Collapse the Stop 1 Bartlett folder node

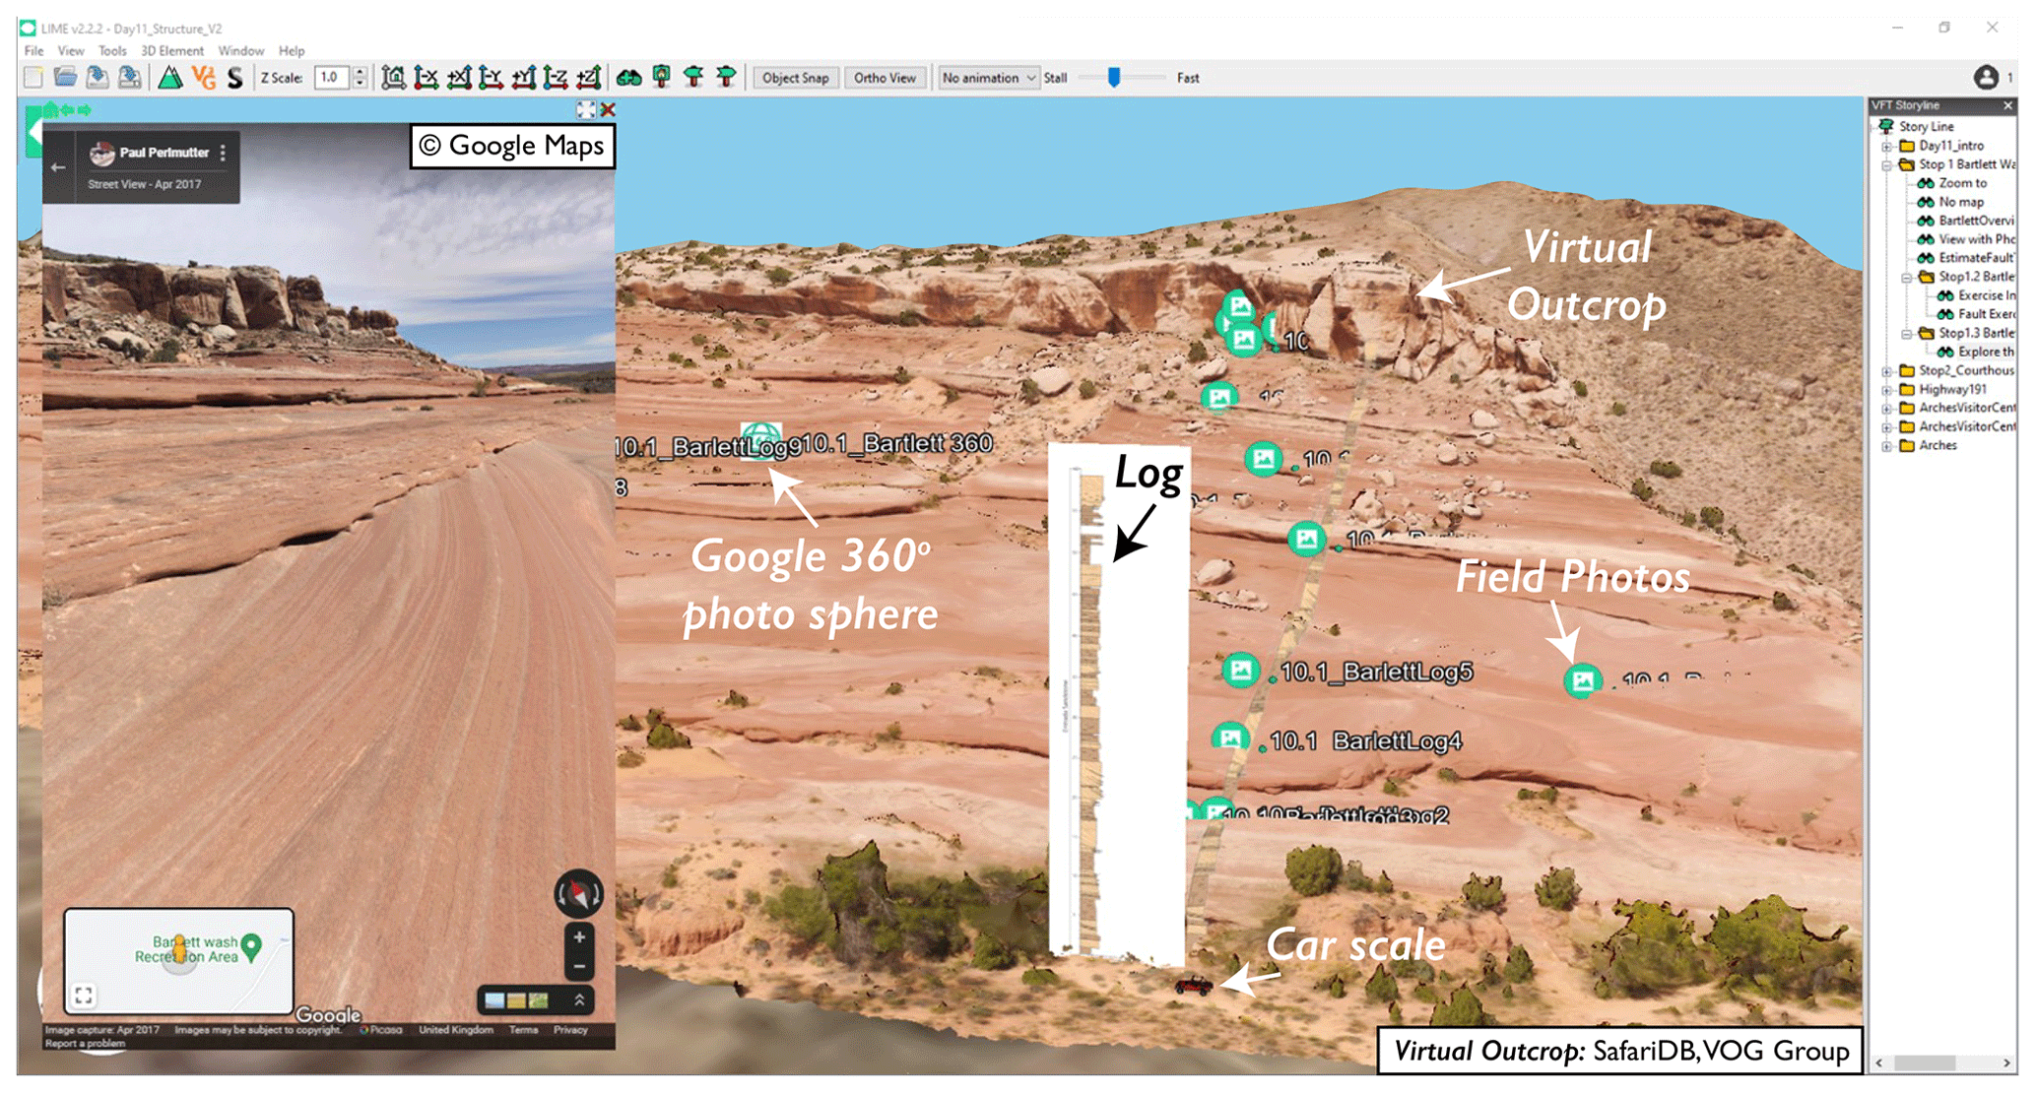1886,164
